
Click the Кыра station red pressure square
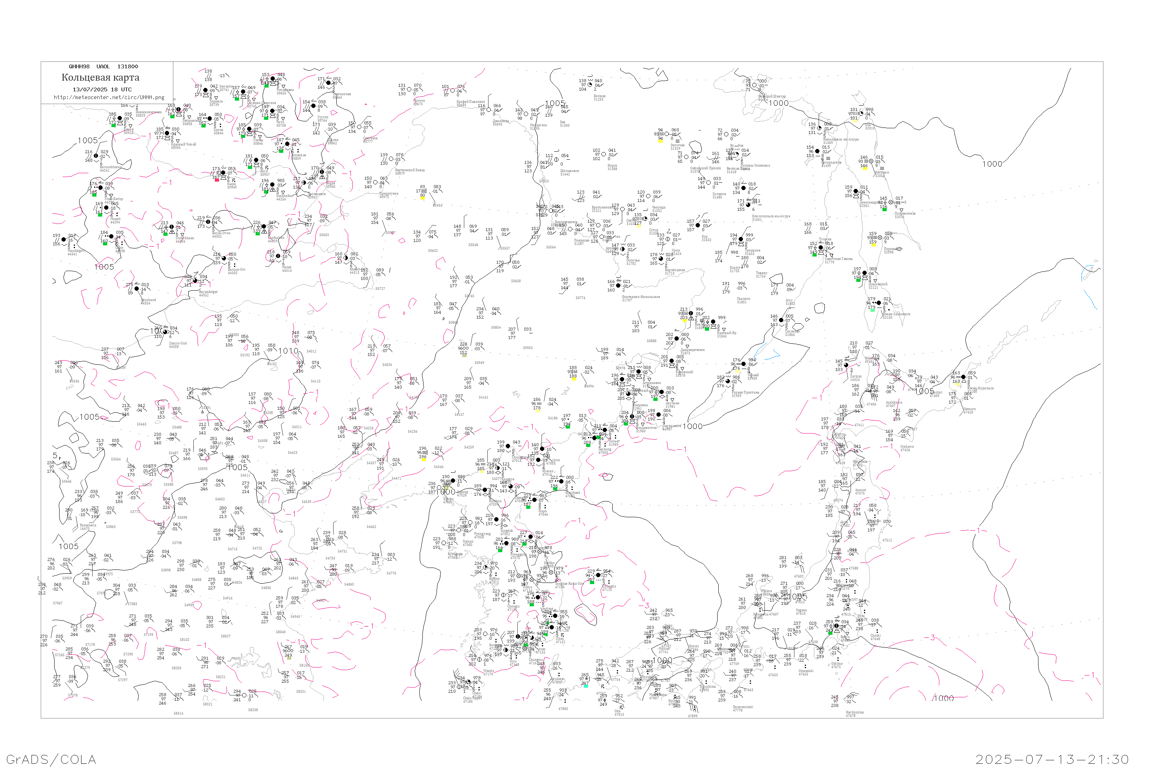pos(217,180)
